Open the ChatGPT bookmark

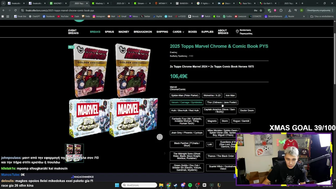click(34, 16)
